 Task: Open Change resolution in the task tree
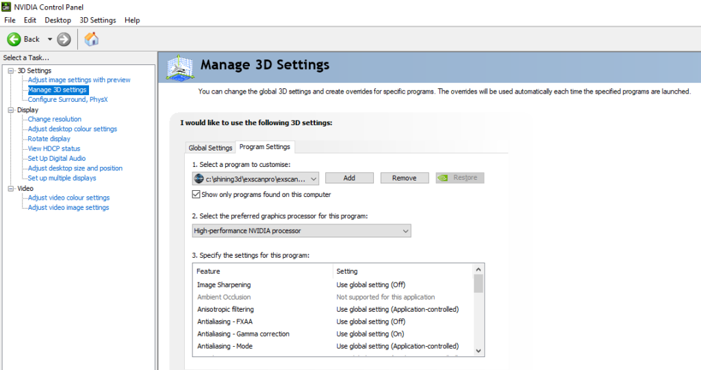[55, 119]
